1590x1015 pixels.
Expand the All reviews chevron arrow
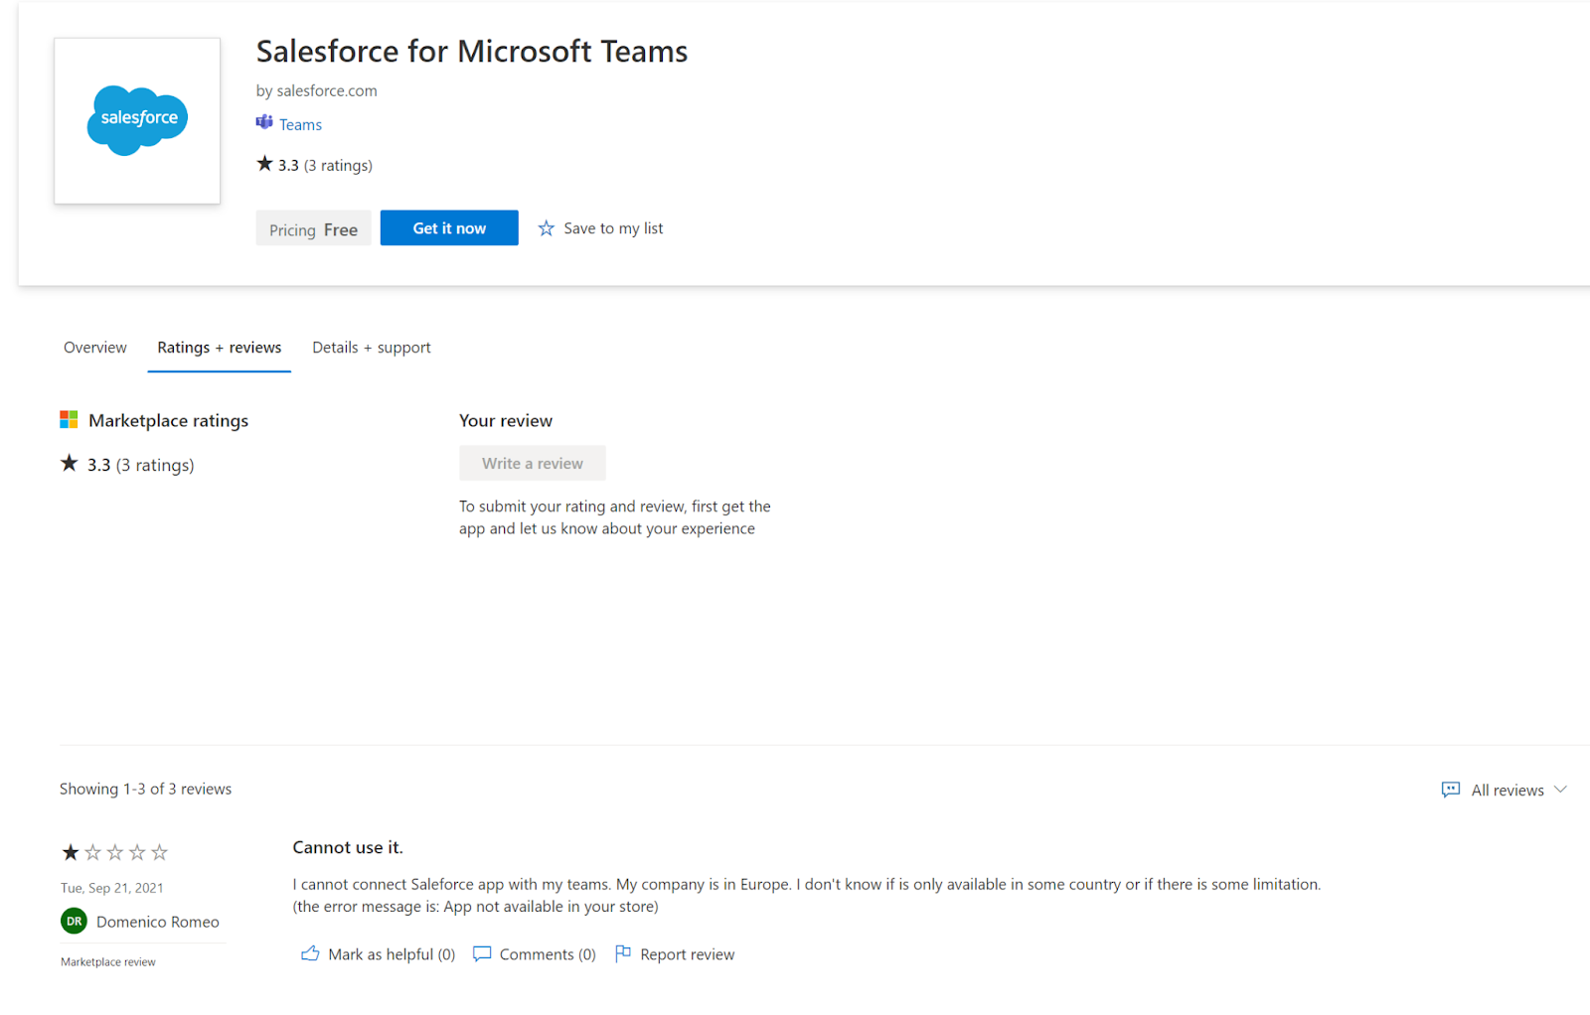(x=1559, y=790)
